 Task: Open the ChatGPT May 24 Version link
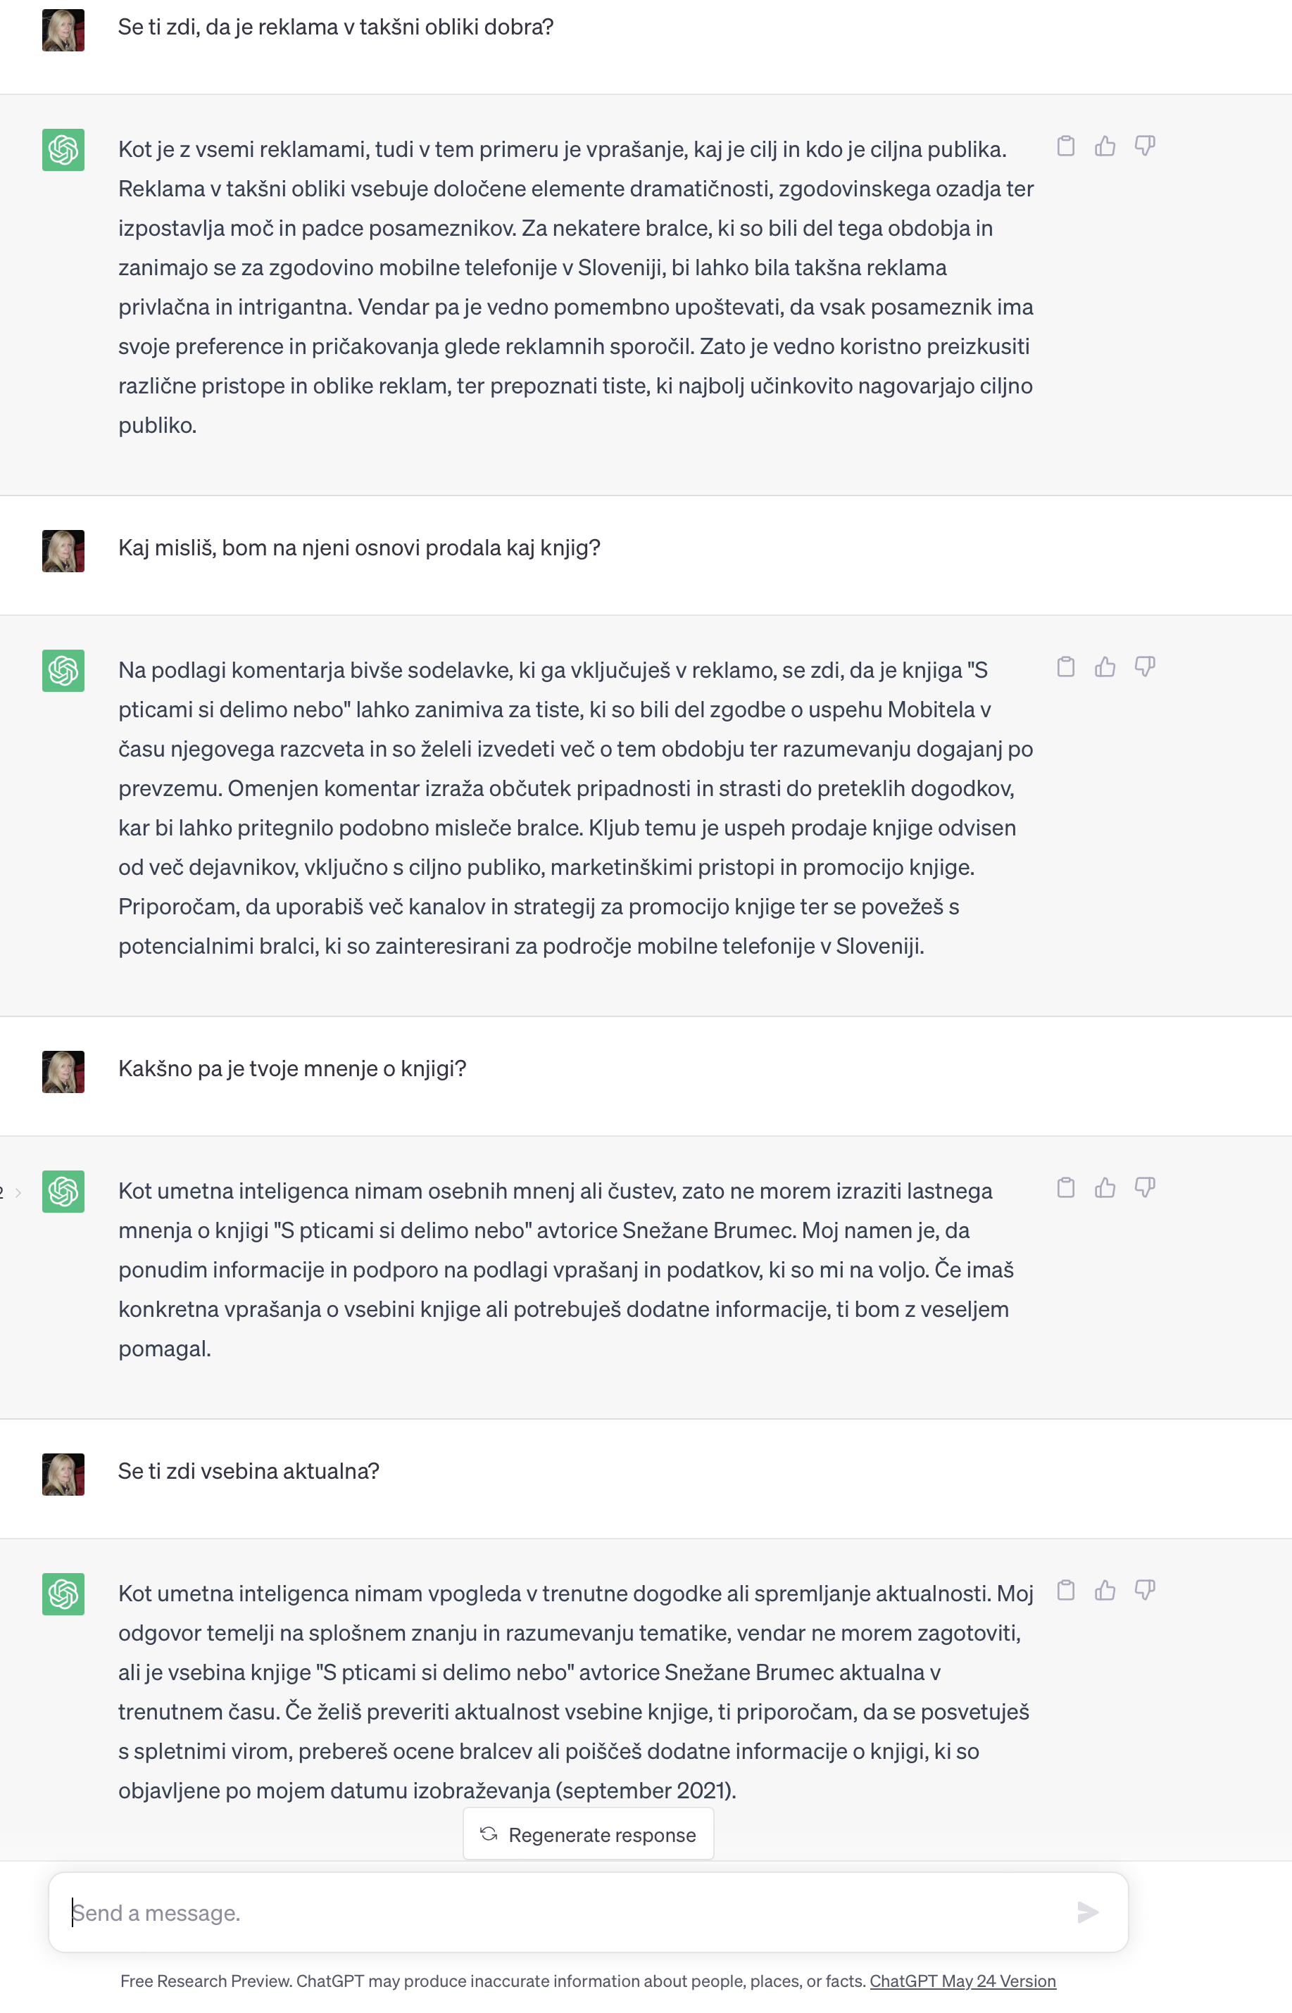(x=962, y=1981)
